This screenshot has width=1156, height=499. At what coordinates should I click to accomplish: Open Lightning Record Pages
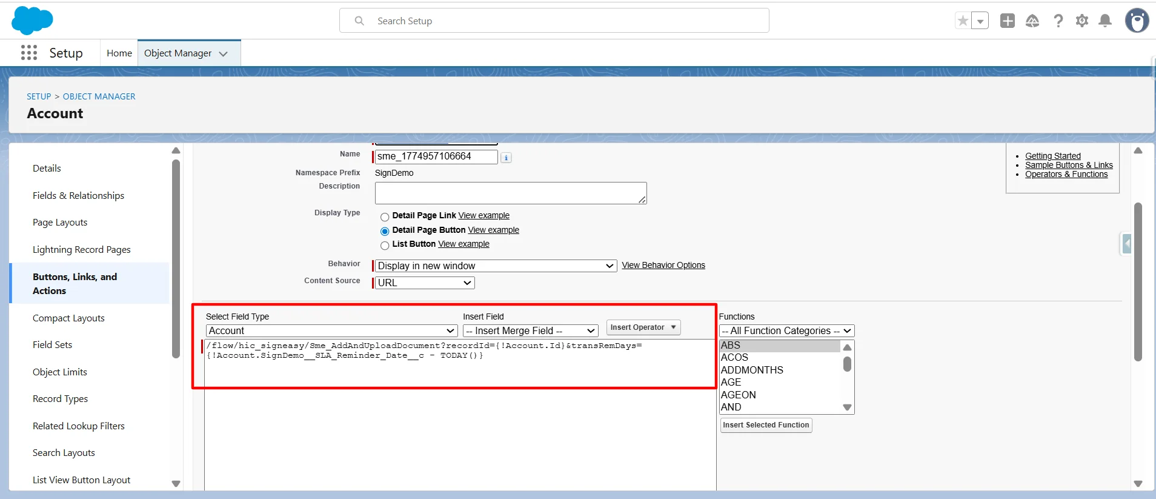[82, 250]
